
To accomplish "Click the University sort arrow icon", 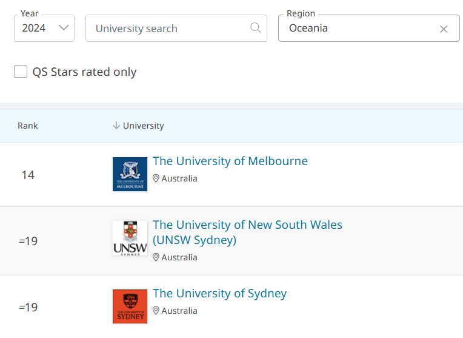I will pos(116,126).
